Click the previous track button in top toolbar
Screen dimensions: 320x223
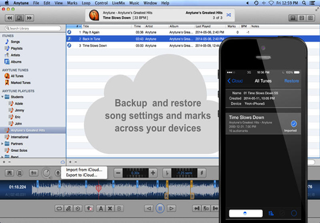tap(10, 18)
